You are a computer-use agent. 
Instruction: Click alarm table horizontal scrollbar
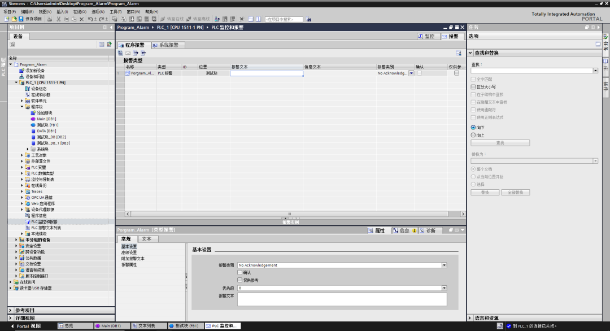(289, 214)
